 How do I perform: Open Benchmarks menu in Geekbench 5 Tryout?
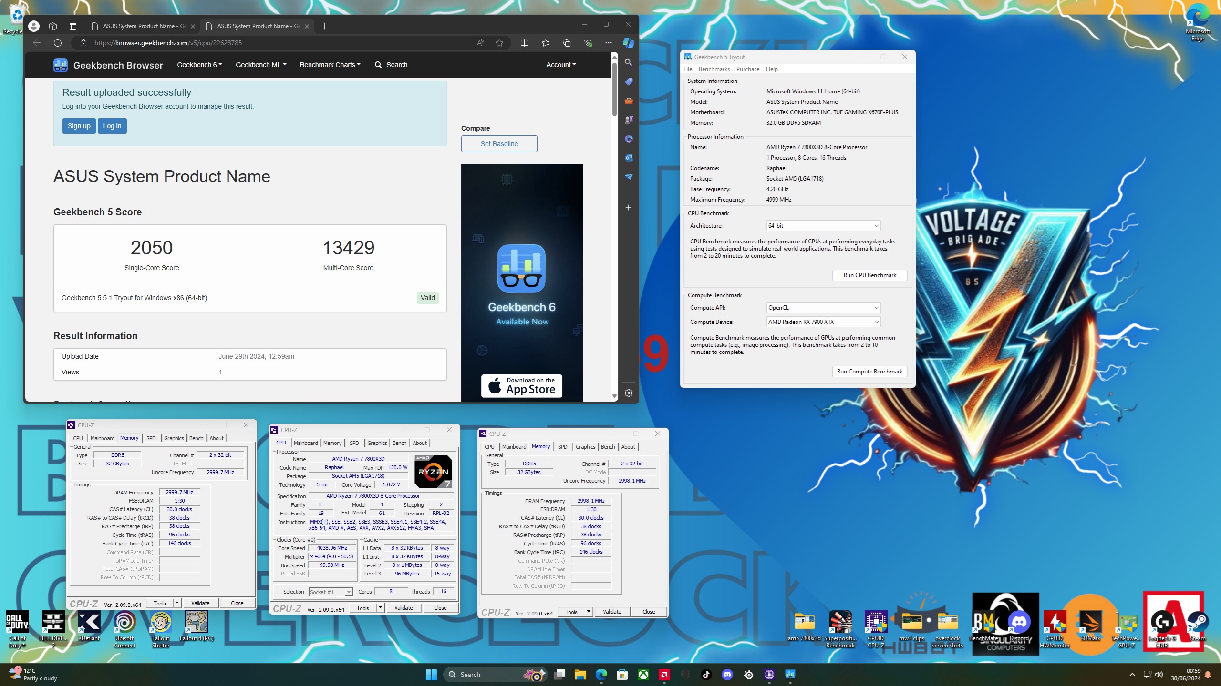tap(714, 69)
